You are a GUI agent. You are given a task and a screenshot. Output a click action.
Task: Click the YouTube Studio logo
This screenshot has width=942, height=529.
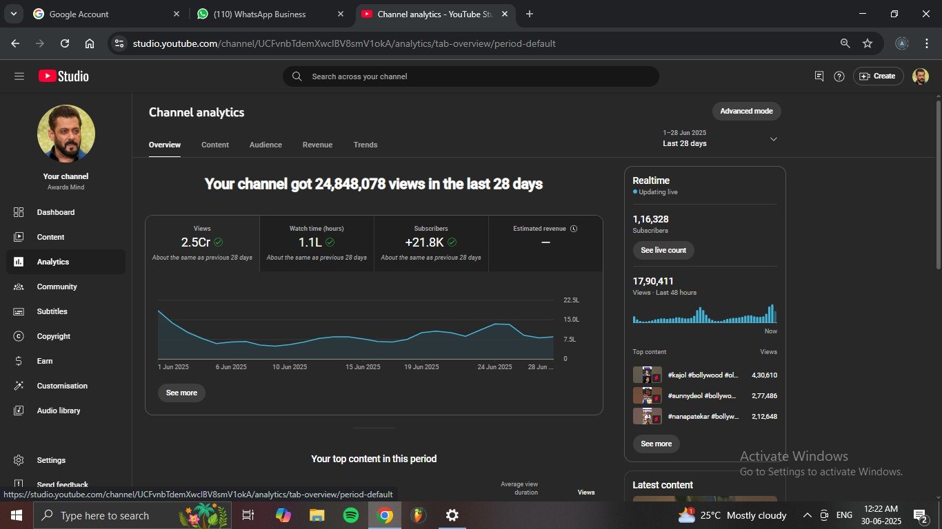pos(63,76)
